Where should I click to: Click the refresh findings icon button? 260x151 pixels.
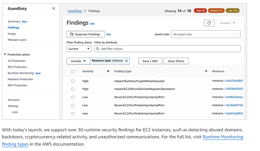click(x=209, y=23)
